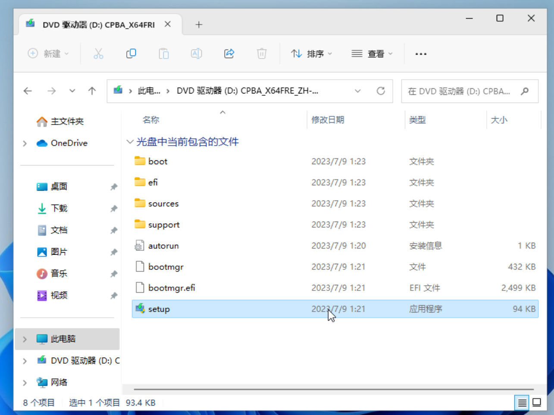Expand the OneDrive tree node

click(25, 144)
